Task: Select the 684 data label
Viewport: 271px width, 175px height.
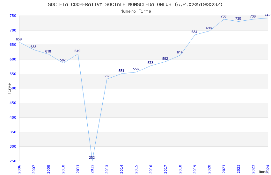Action: (x=194, y=32)
